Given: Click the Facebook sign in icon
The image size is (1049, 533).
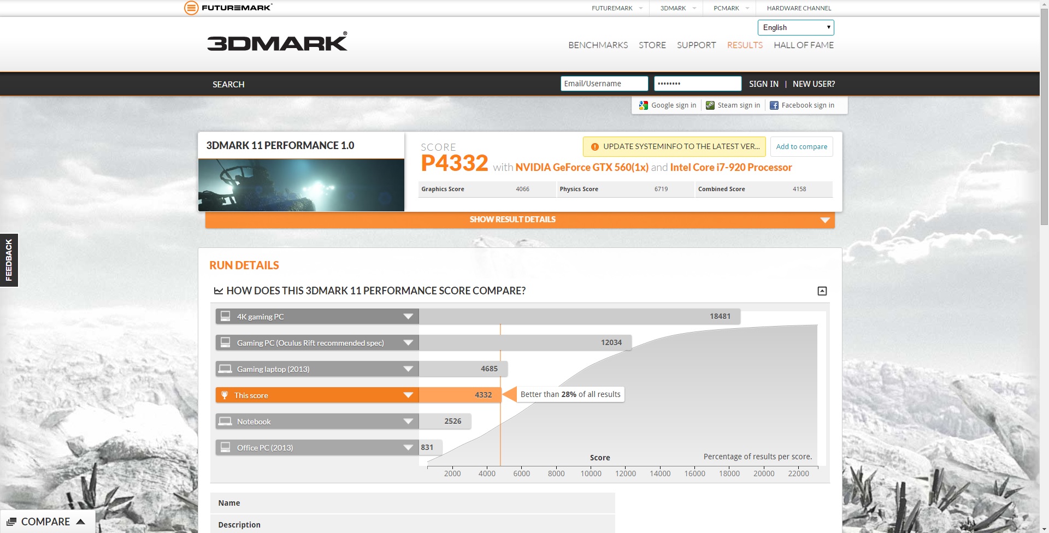Looking at the screenshot, I should [x=774, y=105].
